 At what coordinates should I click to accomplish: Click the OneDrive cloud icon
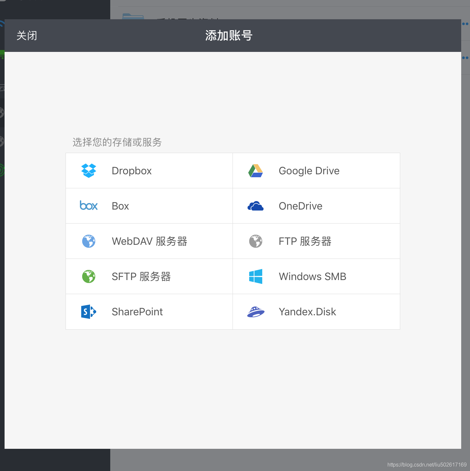tap(256, 206)
